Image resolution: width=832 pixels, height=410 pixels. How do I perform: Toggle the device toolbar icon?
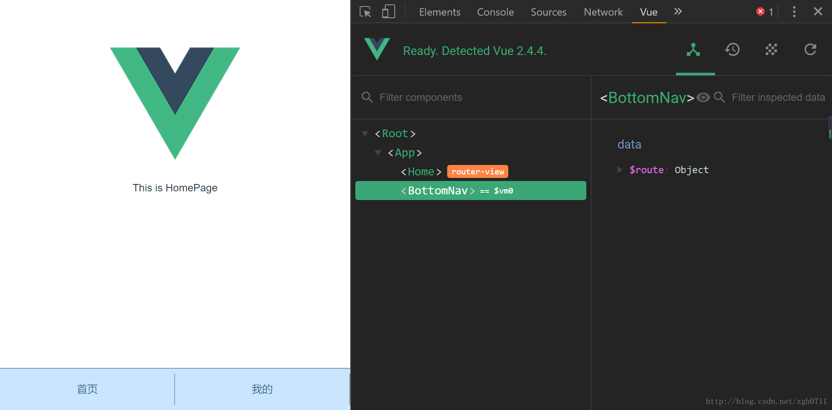point(388,12)
